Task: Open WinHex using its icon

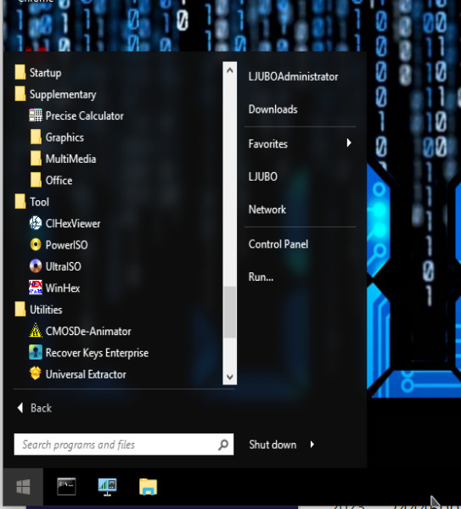Action: (x=36, y=288)
